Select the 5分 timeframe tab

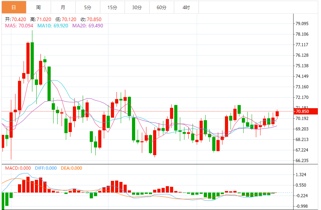point(88,7)
